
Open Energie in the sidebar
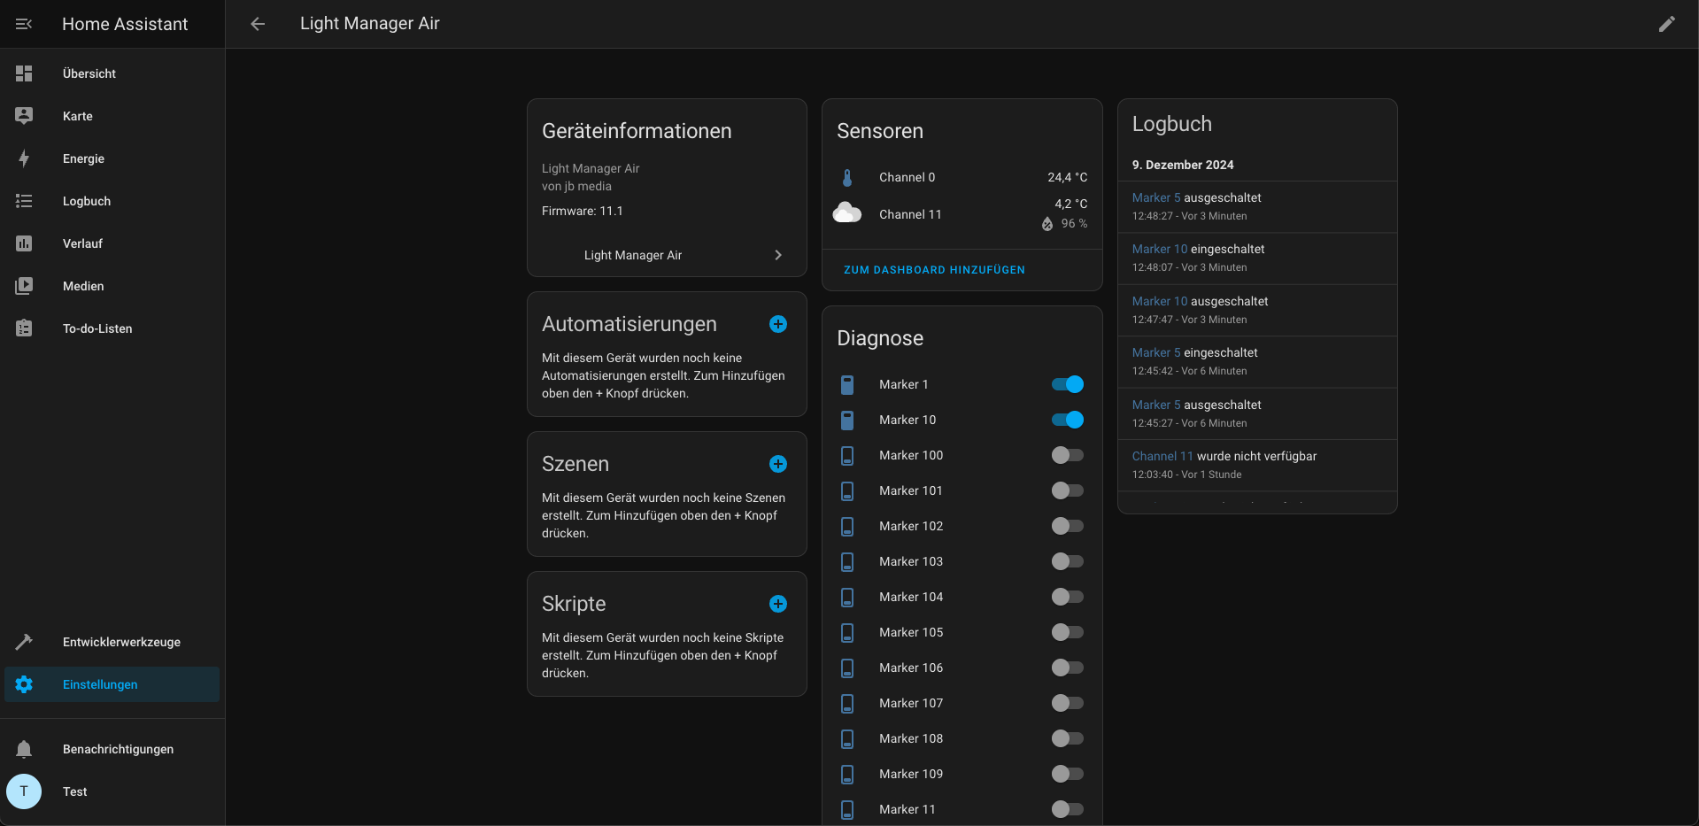point(112,158)
